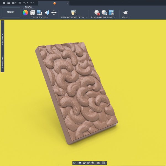Image resolution: width=166 pixels, height=166 pixels.
Task: Expand the CONFIGURATION menu
Action: click(x=39, y=17)
